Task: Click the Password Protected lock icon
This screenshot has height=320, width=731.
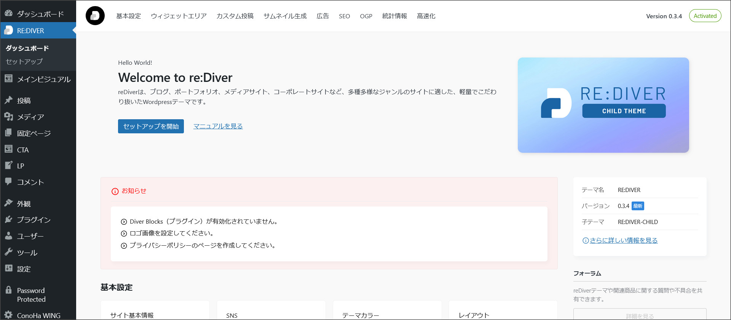Action: click(x=8, y=290)
